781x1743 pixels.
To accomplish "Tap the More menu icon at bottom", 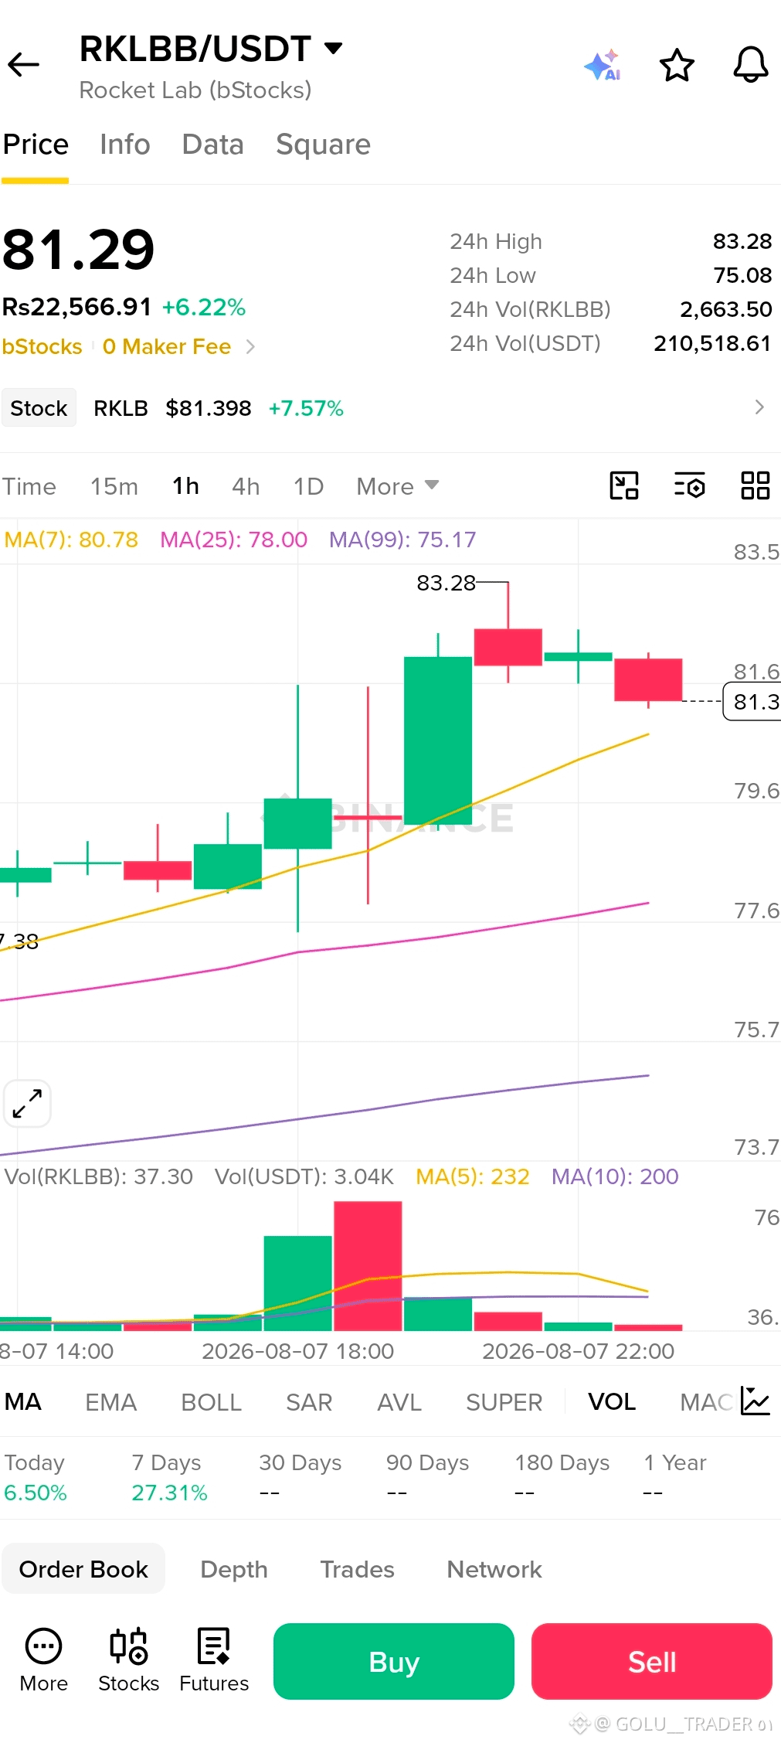I will click(44, 1660).
